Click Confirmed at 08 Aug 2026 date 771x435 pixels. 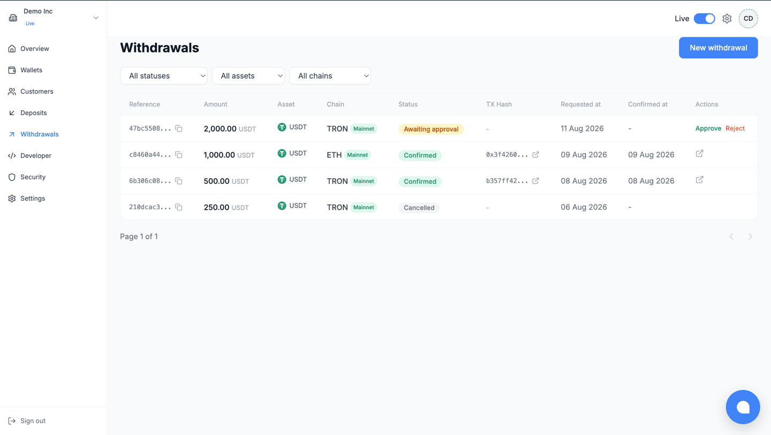[x=651, y=181]
